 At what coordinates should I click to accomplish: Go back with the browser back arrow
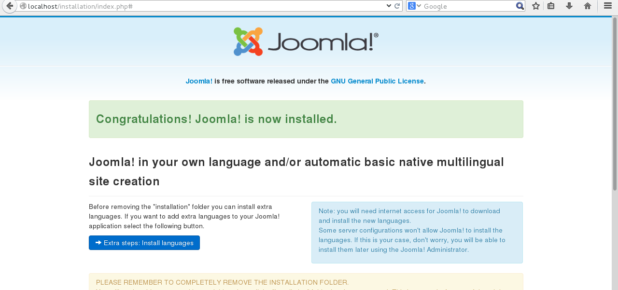point(9,6)
